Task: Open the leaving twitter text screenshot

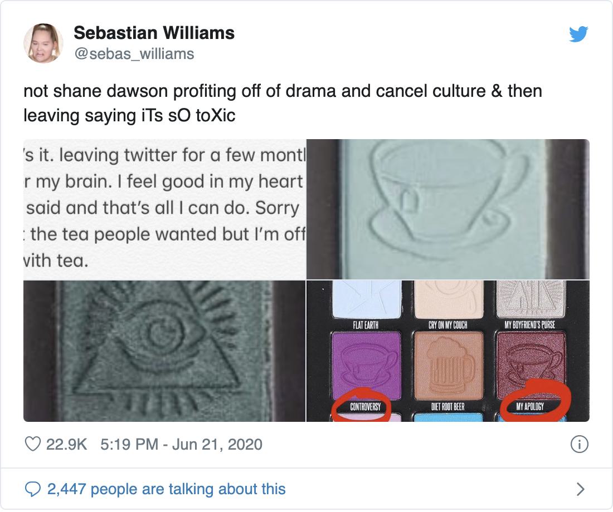Action: click(x=164, y=209)
